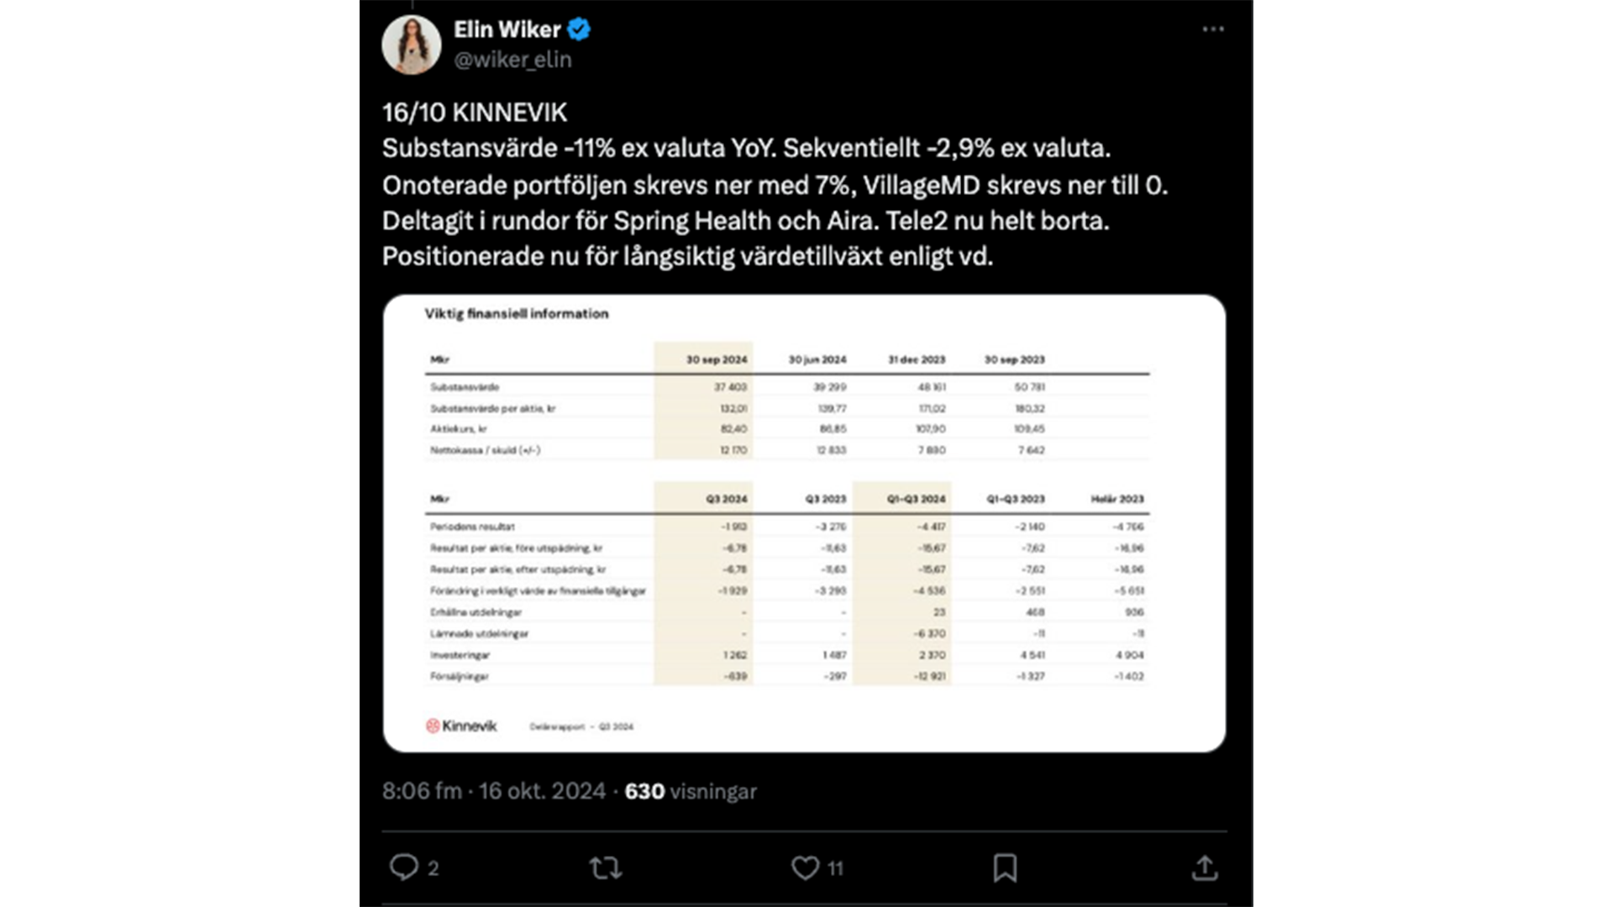
Task: Open the Elin Wiker display name link
Action: point(507,29)
